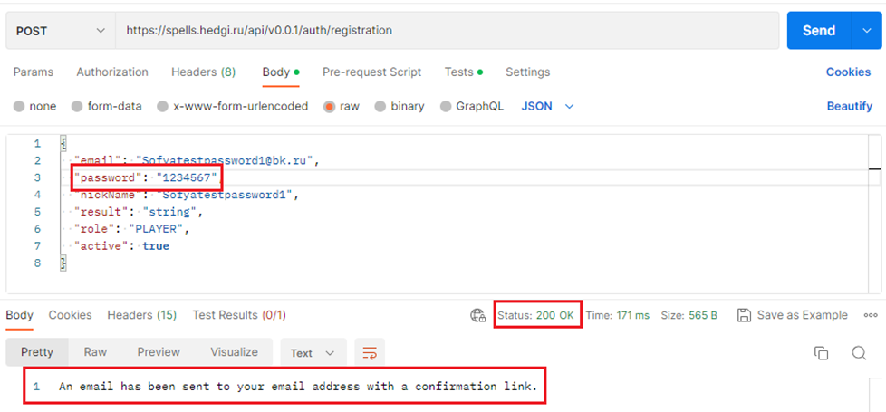This screenshot has width=886, height=412.
Task: Select the GraphQL body type
Action: click(x=472, y=106)
